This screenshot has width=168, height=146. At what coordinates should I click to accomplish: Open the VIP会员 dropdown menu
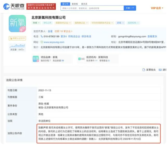(x=157, y=8)
